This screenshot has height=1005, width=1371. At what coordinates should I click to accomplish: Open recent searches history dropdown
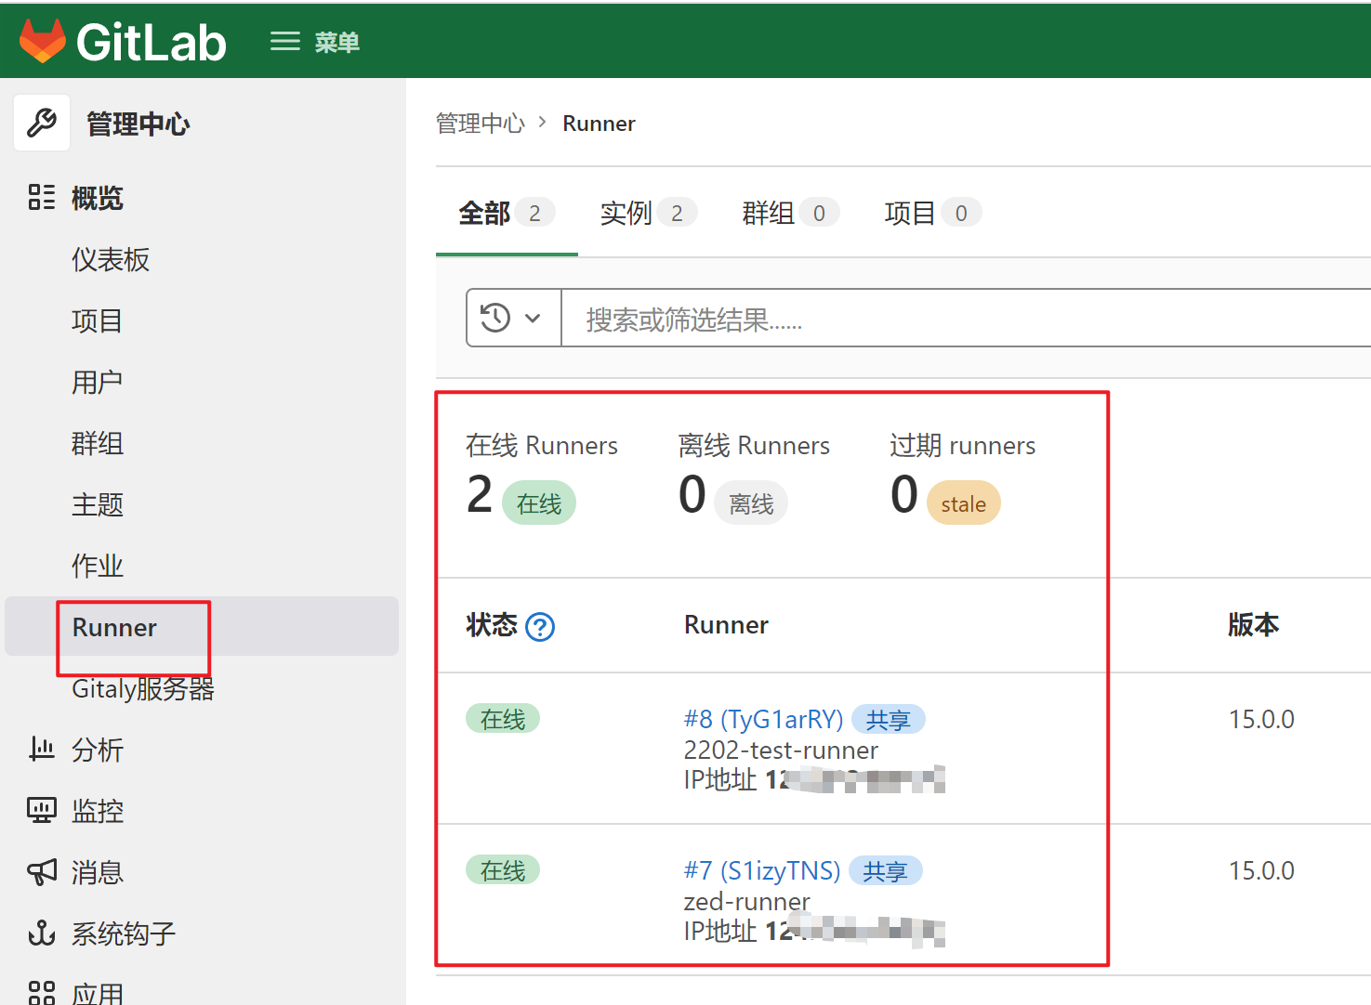513,318
